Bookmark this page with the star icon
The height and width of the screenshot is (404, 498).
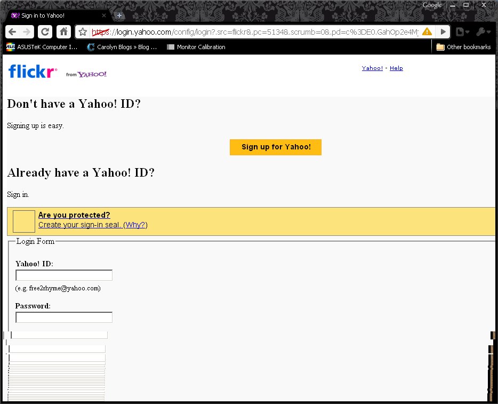point(83,32)
